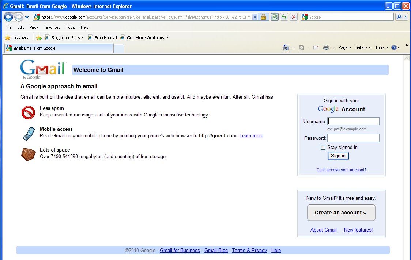Click the Lots of space crate icon
This screenshot has width=411, height=260.
(28, 154)
